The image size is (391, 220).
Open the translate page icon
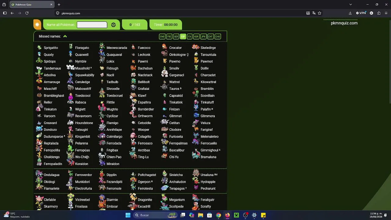coord(314,13)
